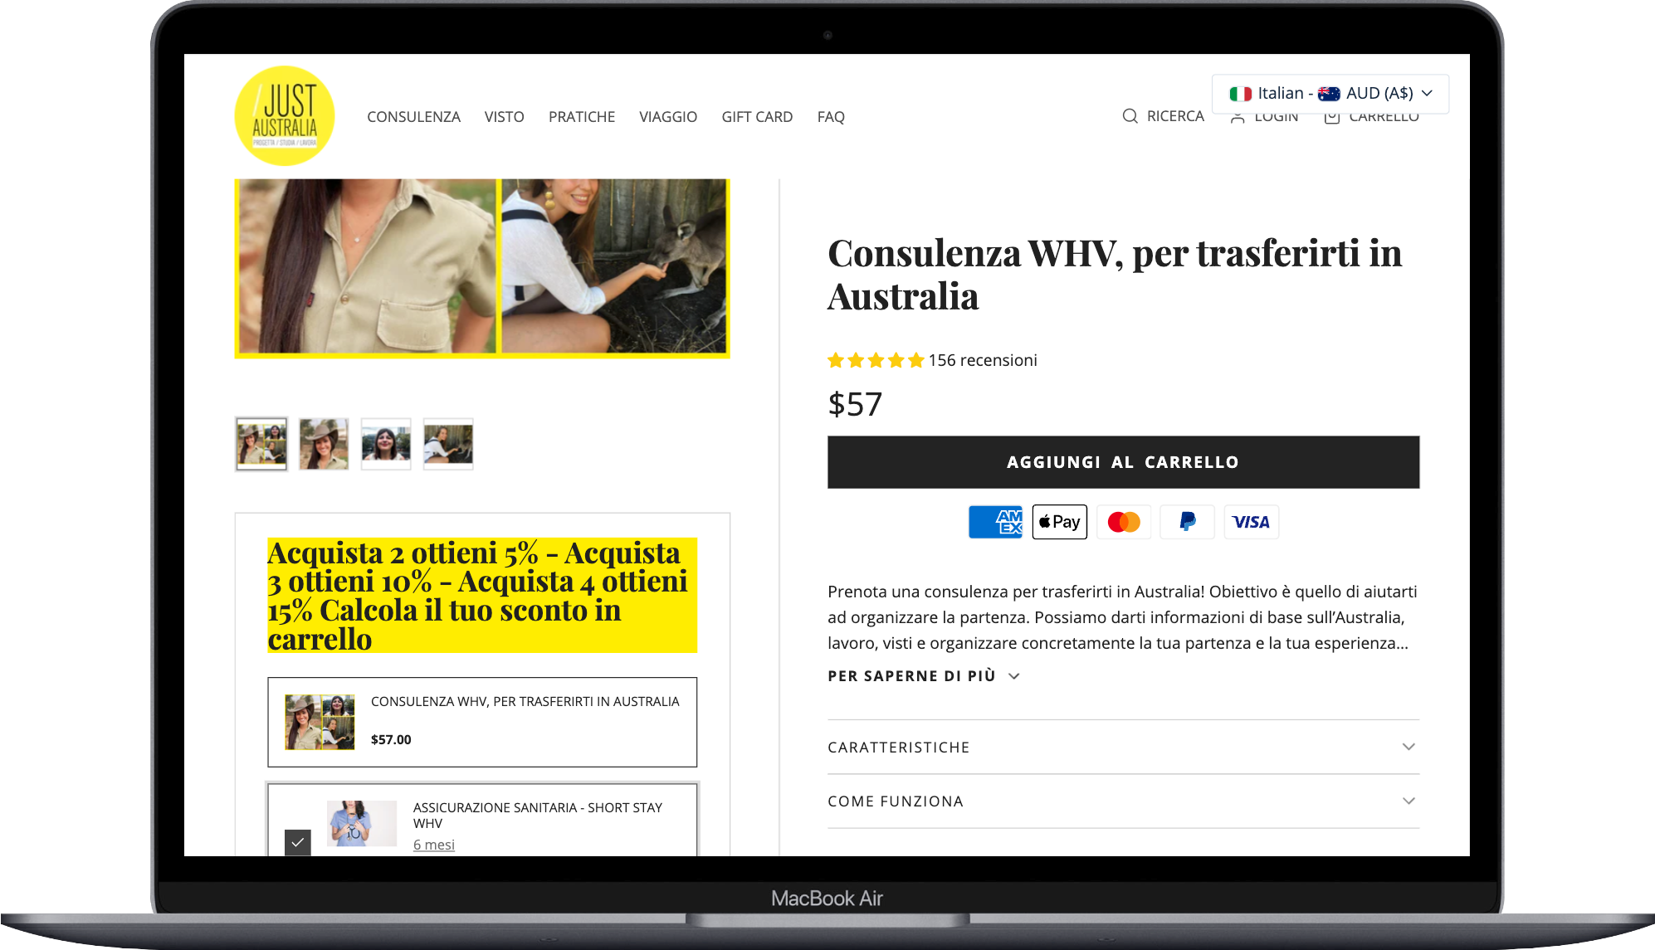Click the American Express payment icon
This screenshot has width=1655, height=950.
(995, 522)
